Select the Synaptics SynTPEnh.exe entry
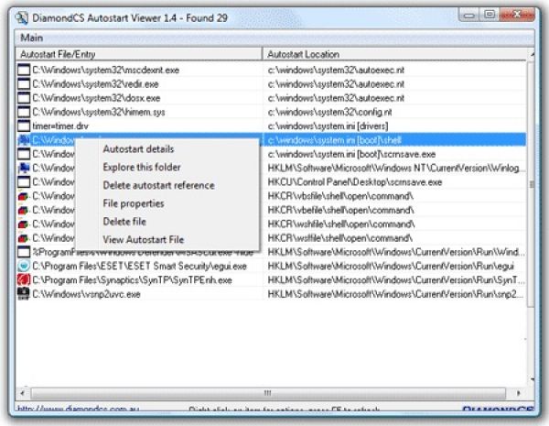The width and height of the screenshot is (549, 426). point(132,280)
